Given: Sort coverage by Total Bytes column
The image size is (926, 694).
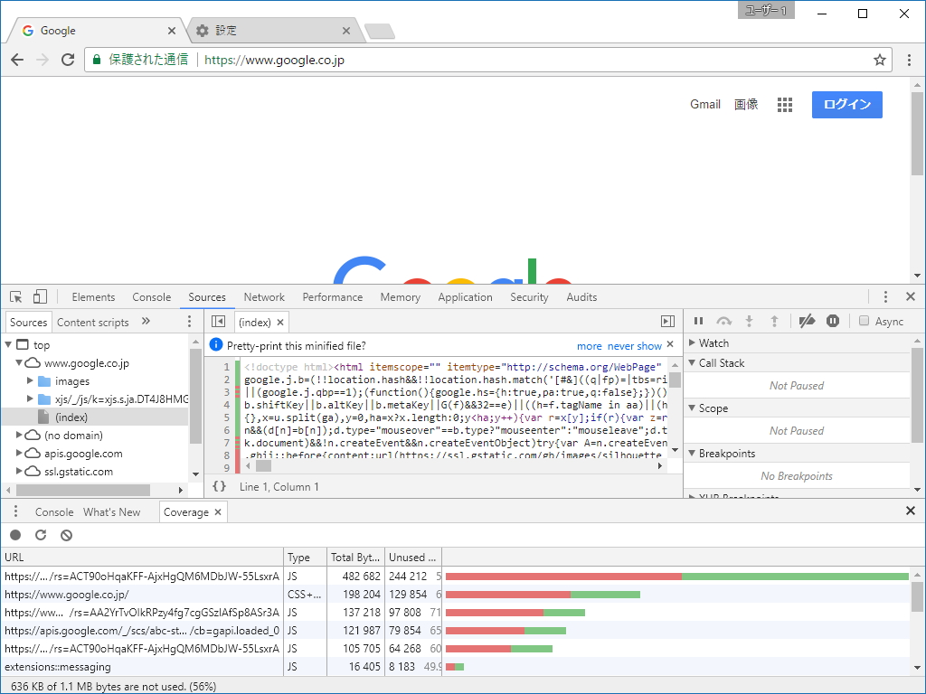Looking at the screenshot, I should click(354, 557).
